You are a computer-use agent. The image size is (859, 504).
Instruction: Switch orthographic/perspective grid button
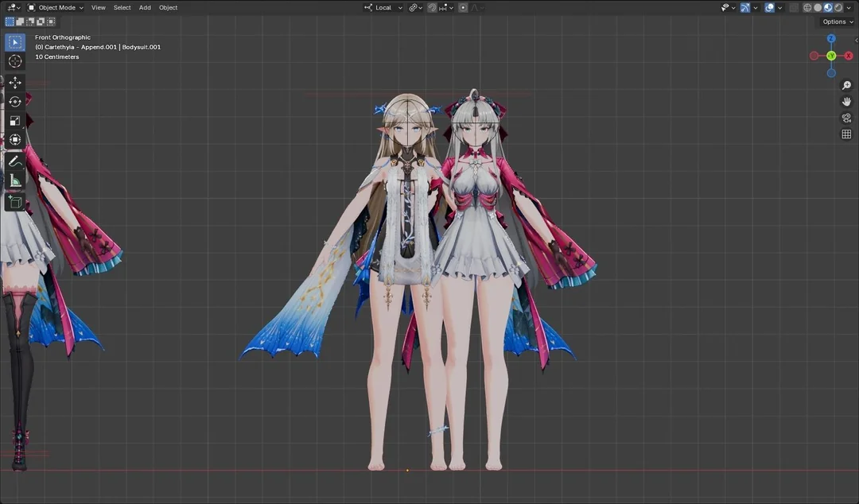coord(846,134)
